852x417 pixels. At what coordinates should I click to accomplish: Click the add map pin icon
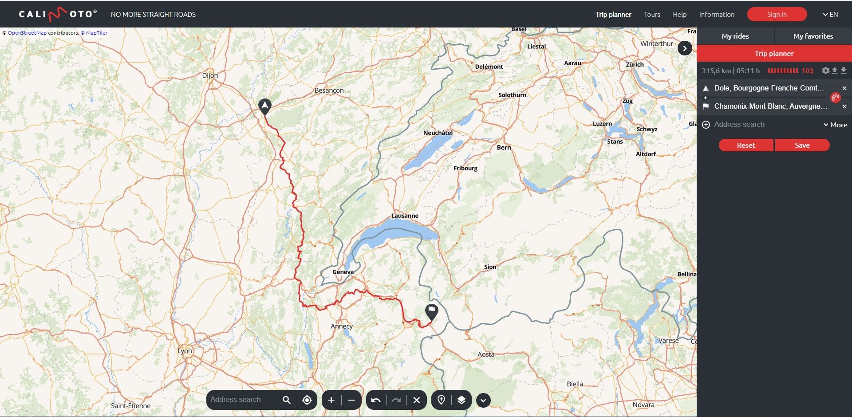(441, 400)
